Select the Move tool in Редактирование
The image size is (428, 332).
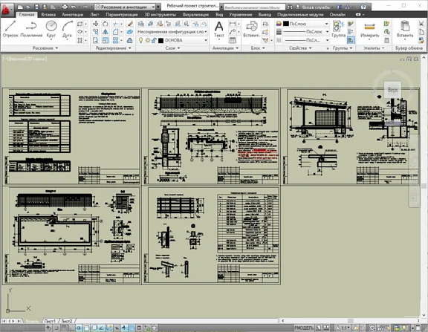tap(96, 24)
